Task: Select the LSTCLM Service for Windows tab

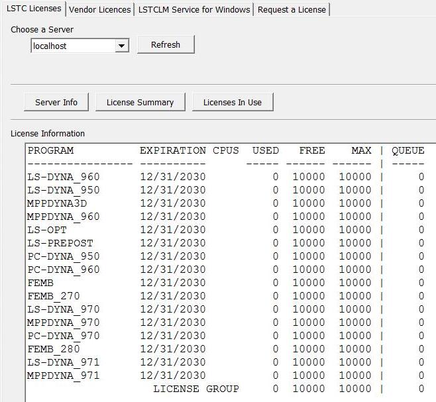Action: (x=194, y=9)
